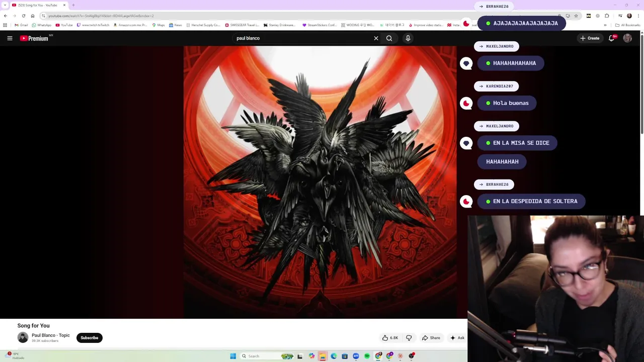Image resolution: width=644 pixels, height=362 pixels.
Task: Open Task View from the taskbar
Action: click(300, 356)
